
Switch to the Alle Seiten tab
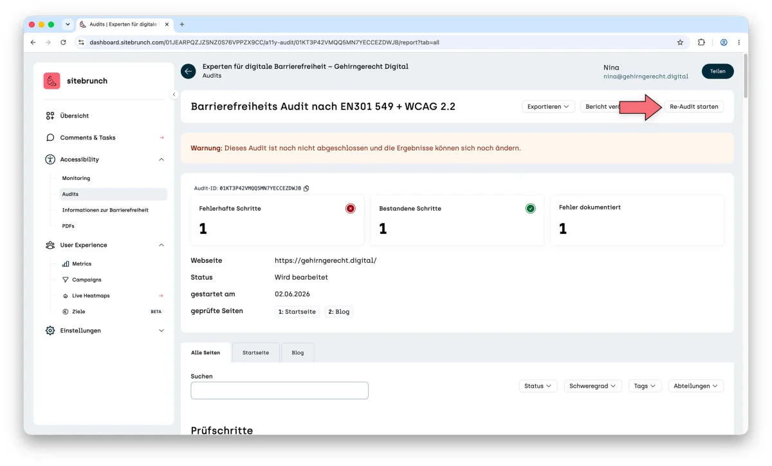click(205, 353)
